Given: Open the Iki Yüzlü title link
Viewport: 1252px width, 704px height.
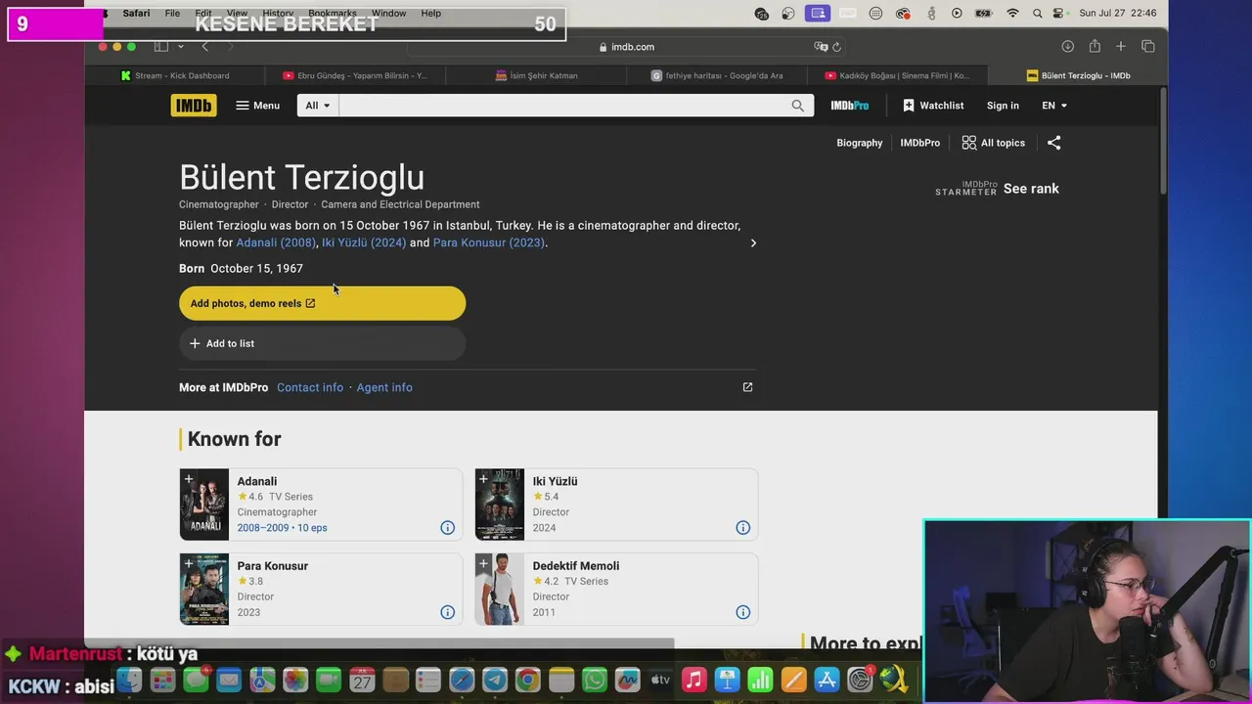Looking at the screenshot, I should pyautogui.click(x=555, y=481).
